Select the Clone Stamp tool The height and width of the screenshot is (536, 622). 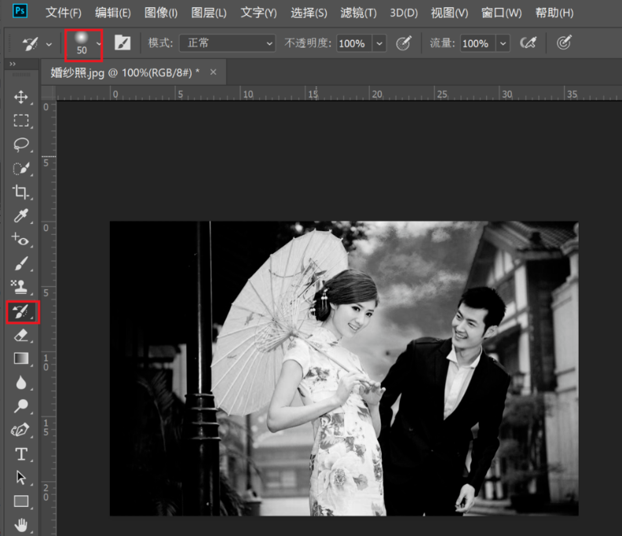[x=21, y=287]
